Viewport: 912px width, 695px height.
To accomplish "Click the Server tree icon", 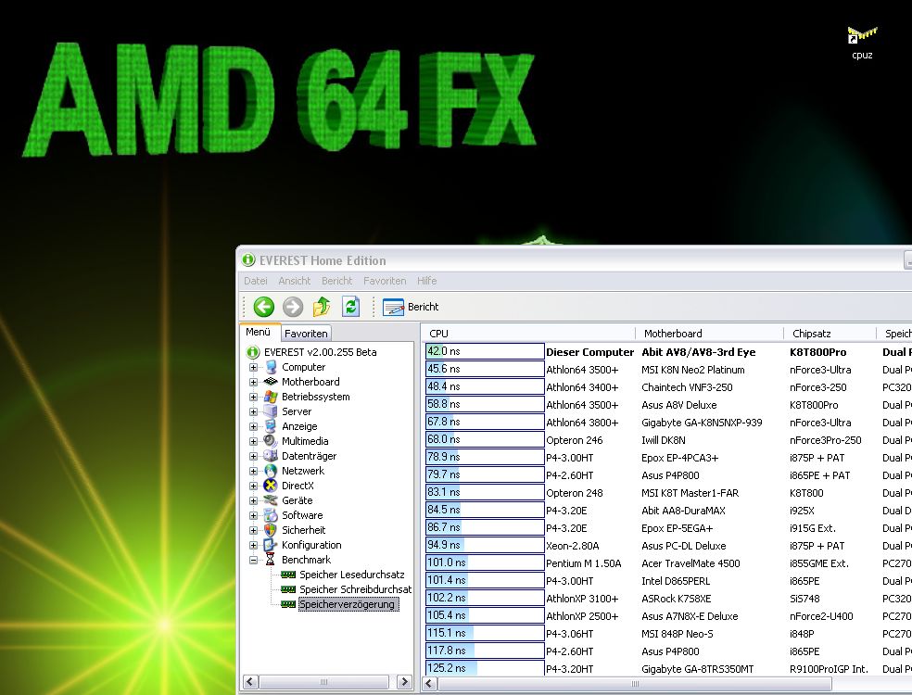I will [x=271, y=411].
